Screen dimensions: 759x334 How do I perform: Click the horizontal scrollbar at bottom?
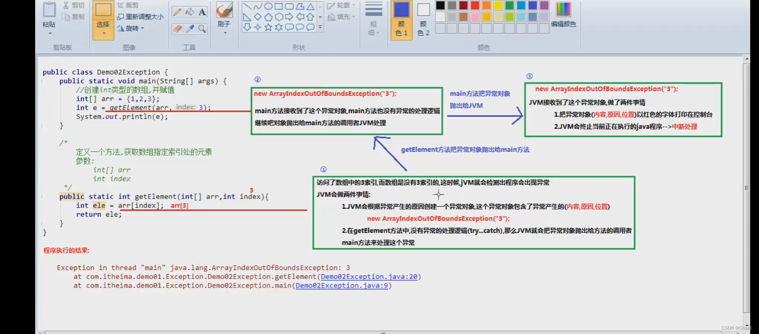tap(383, 332)
